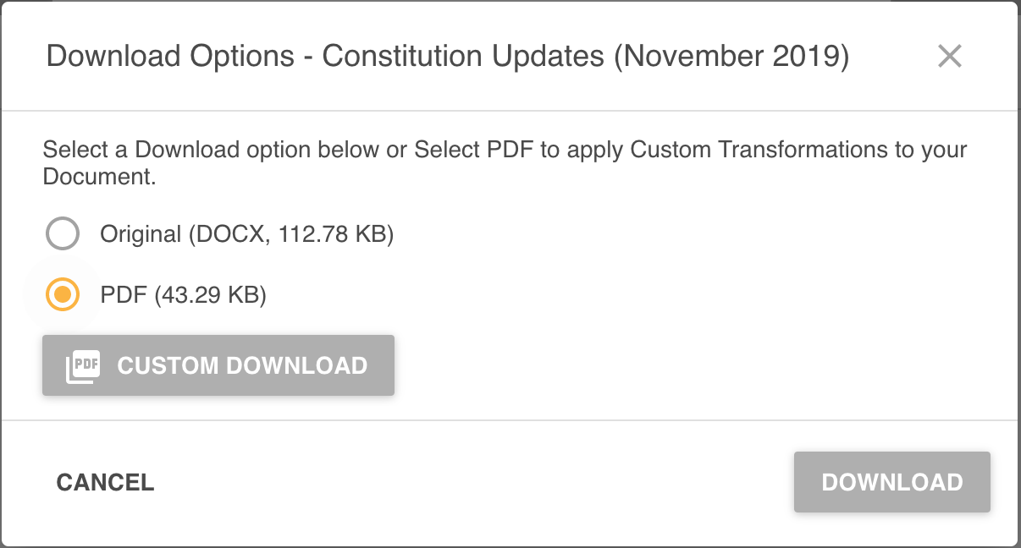Close the Download Options dialog with the X
The width and height of the screenshot is (1021, 548).
950,56
